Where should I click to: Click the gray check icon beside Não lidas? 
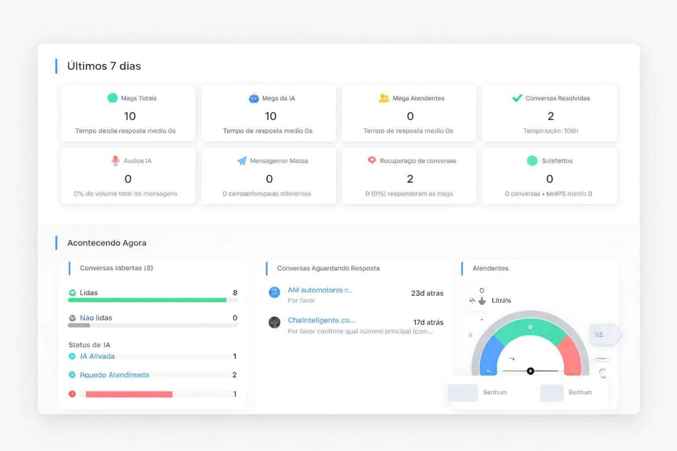pyautogui.click(x=72, y=318)
